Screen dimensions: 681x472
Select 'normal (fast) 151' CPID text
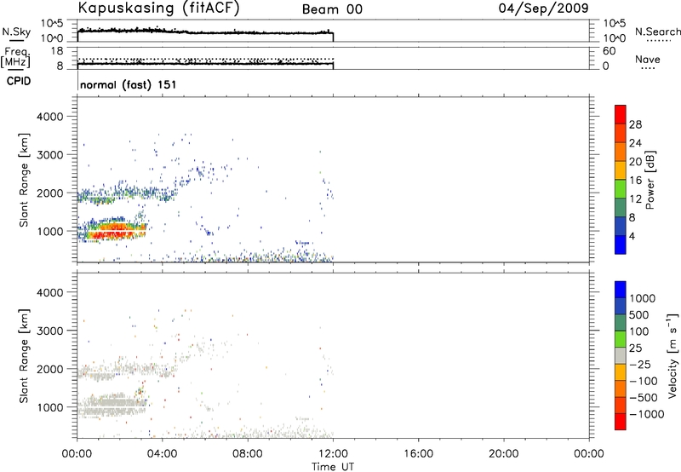coord(129,84)
